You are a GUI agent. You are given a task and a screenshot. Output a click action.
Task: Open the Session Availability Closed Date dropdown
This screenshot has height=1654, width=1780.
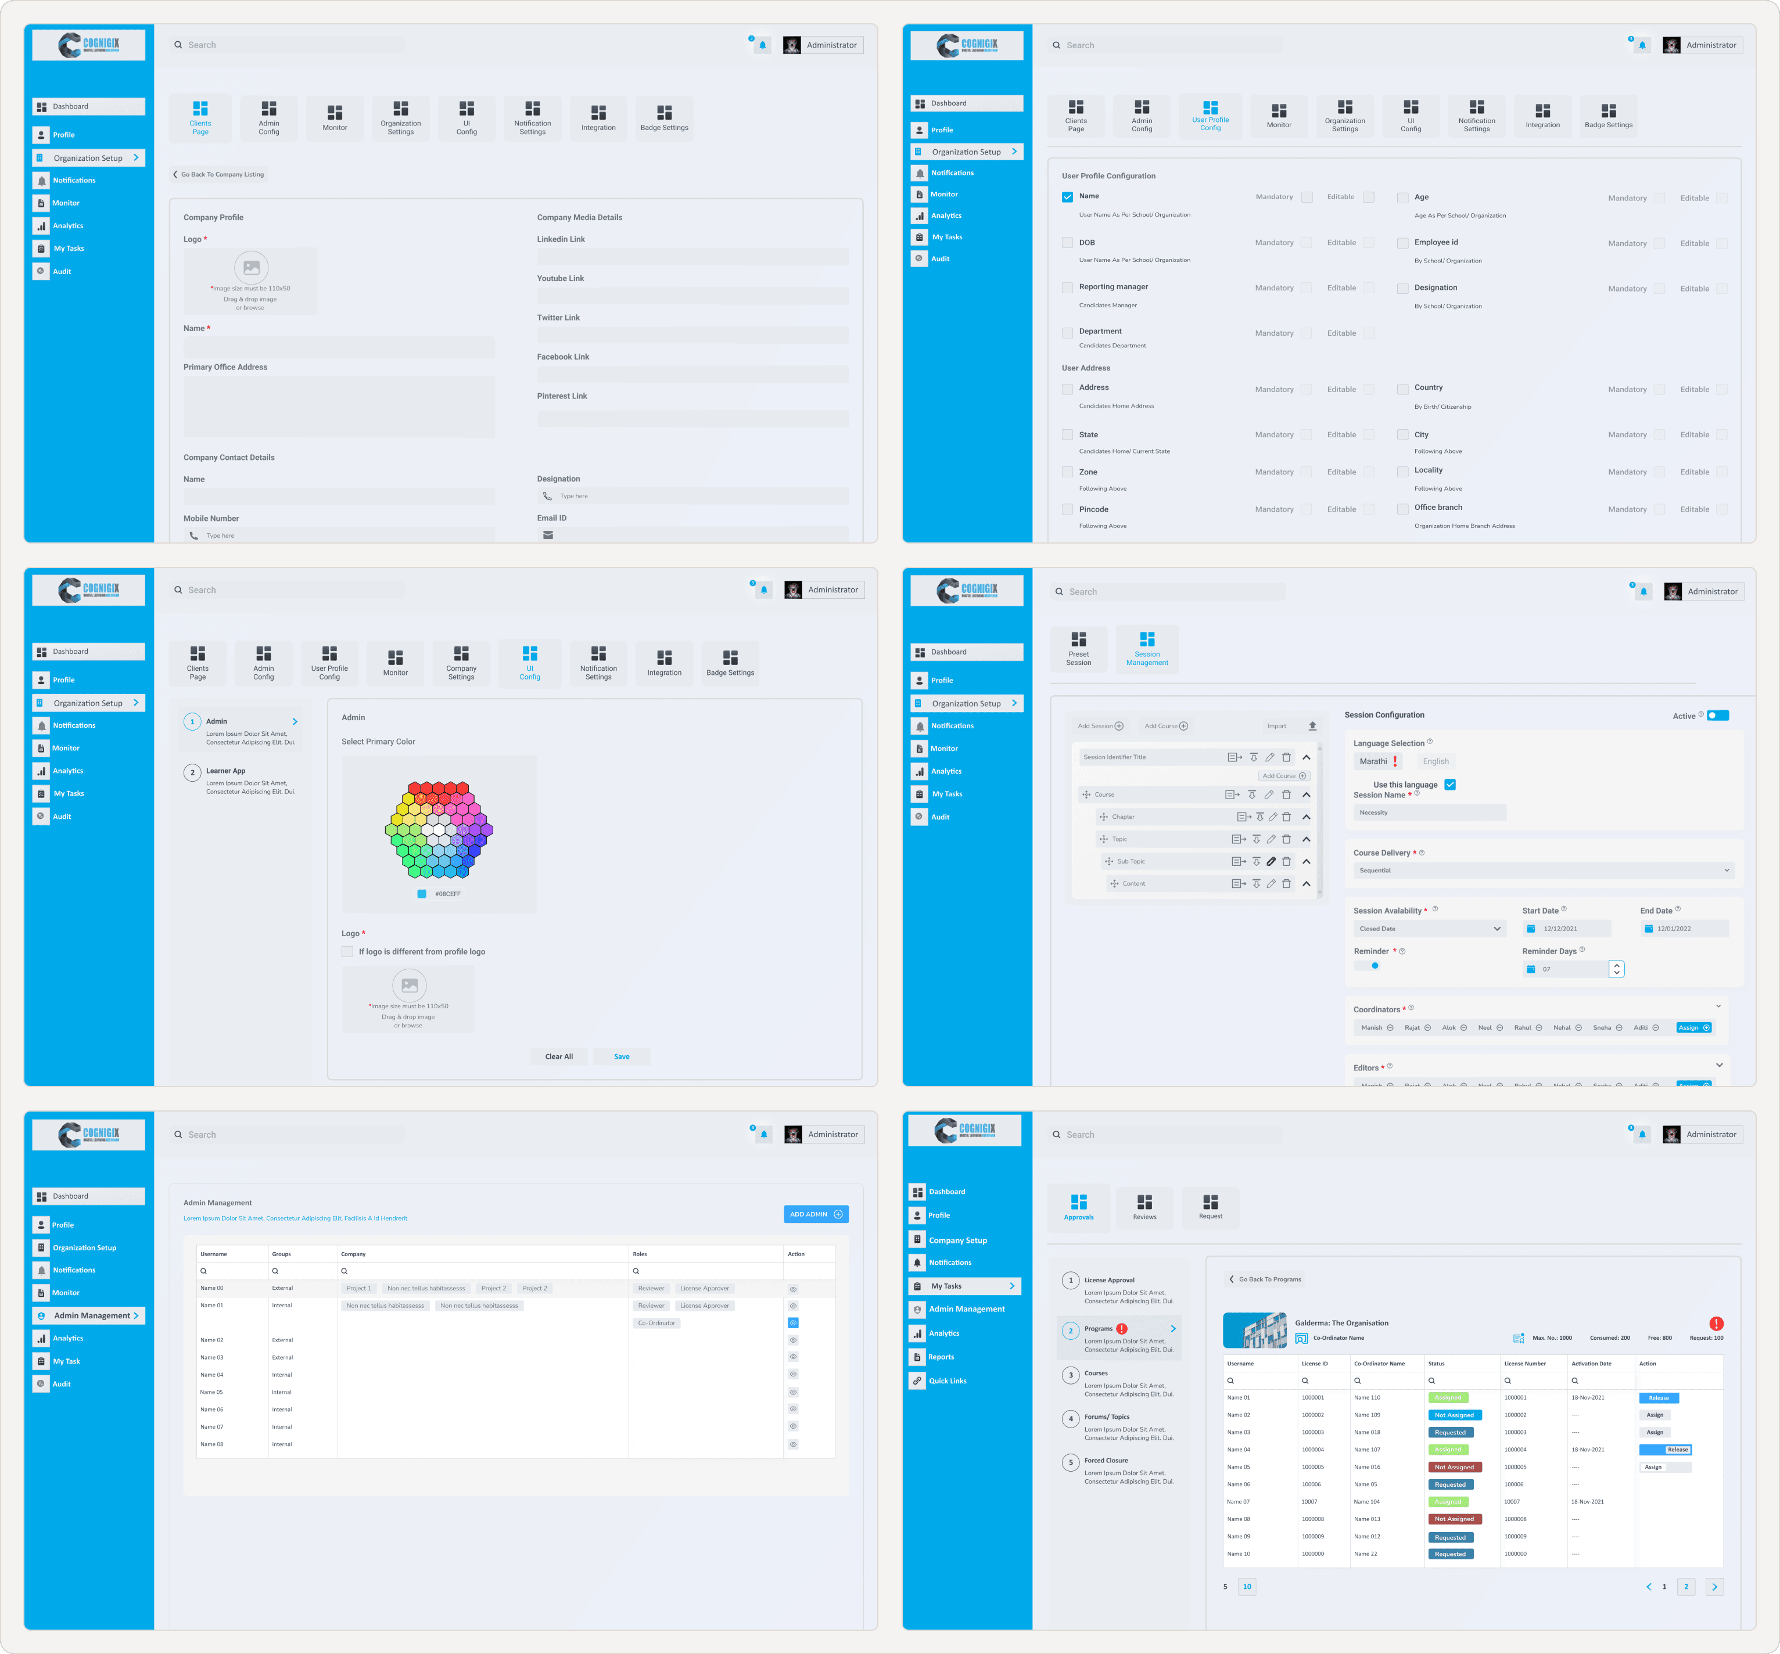click(1429, 928)
